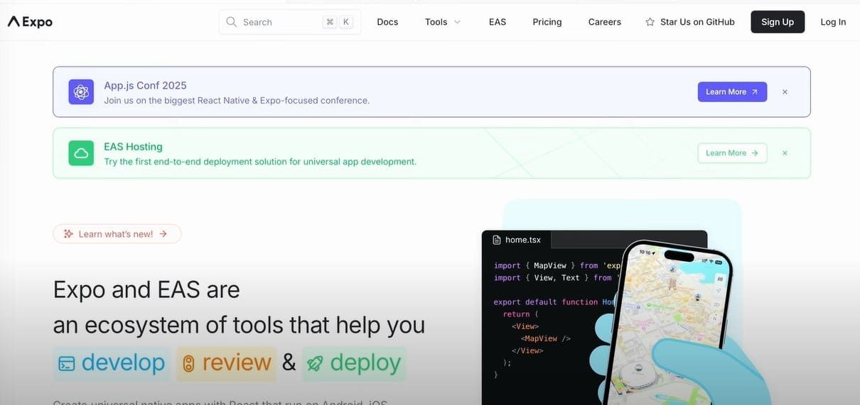
Task: Click Learn More on App.js Conf banner
Action: [x=731, y=92]
